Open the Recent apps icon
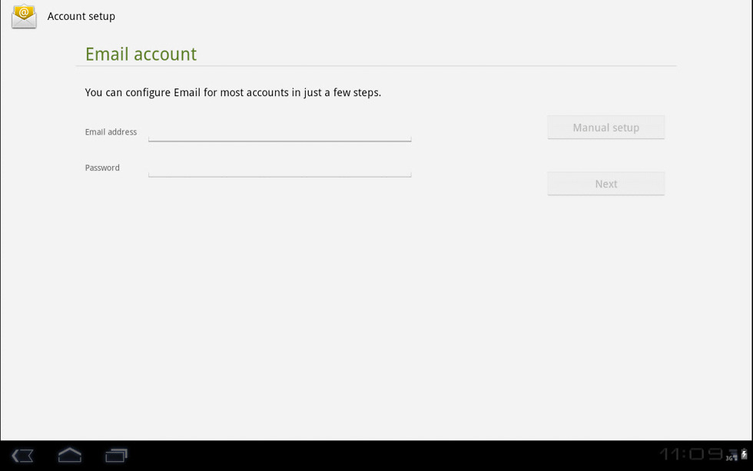Image resolution: width=753 pixels, height=471 pixels. tap(116, 456)
